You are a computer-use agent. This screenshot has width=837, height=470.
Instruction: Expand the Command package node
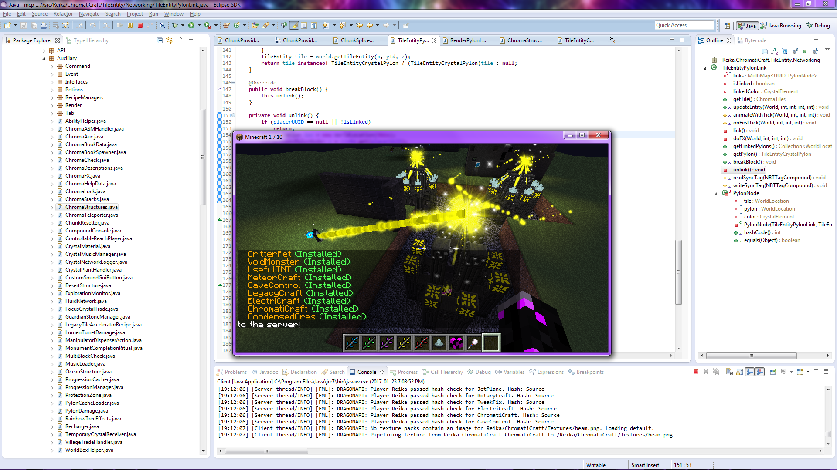[52, 66]
